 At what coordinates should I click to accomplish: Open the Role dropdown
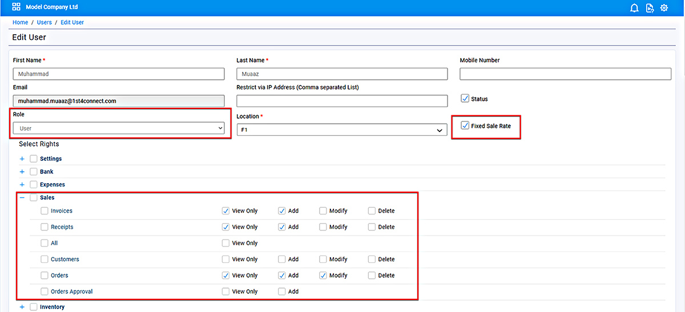[x=119, y=129]
